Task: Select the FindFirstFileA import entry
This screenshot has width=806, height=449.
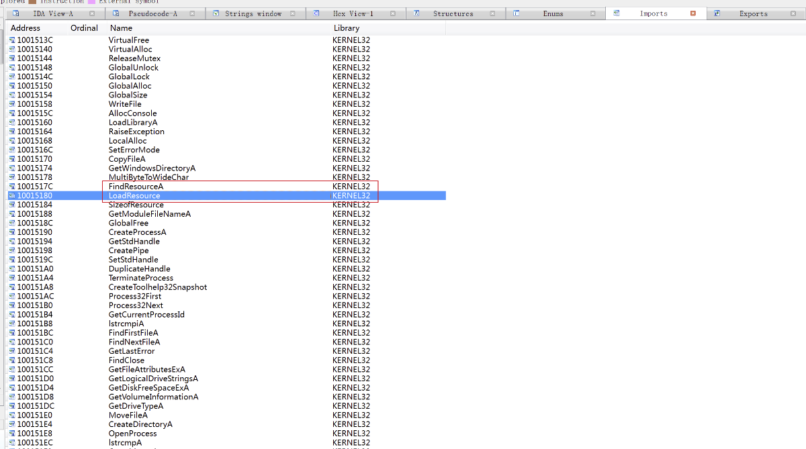Action: 134,333
